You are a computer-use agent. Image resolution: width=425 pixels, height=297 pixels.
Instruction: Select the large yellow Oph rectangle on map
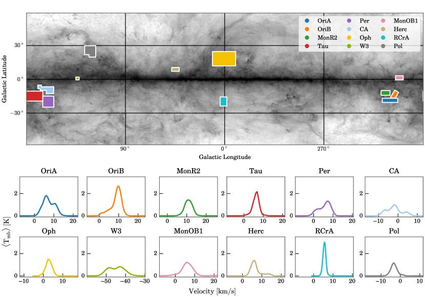[x=224, y=59]
